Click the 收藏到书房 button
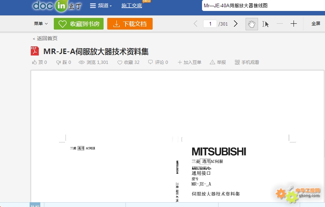The height and width of the screenshot is (207, 325). click(79, 24)
